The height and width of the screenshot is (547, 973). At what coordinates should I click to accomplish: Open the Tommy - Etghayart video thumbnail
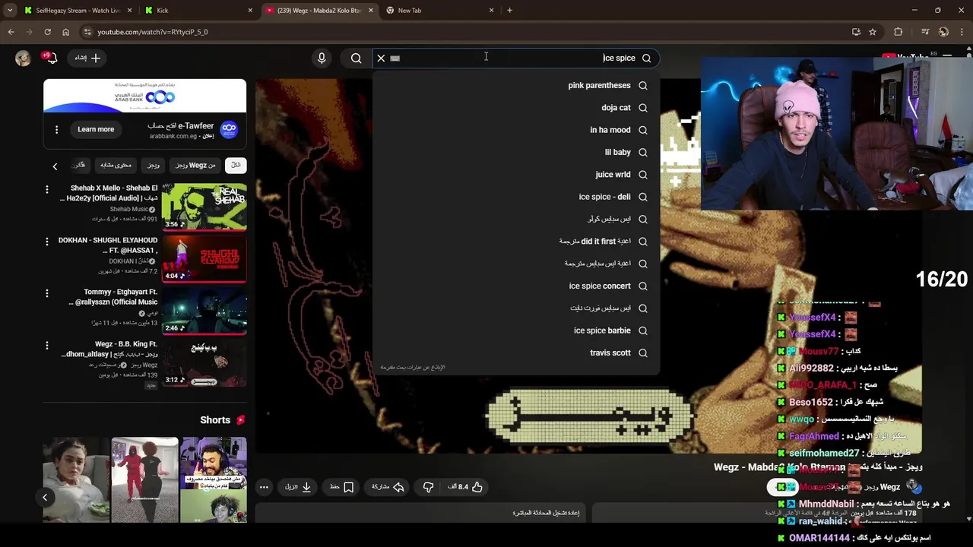coord(204,311)
